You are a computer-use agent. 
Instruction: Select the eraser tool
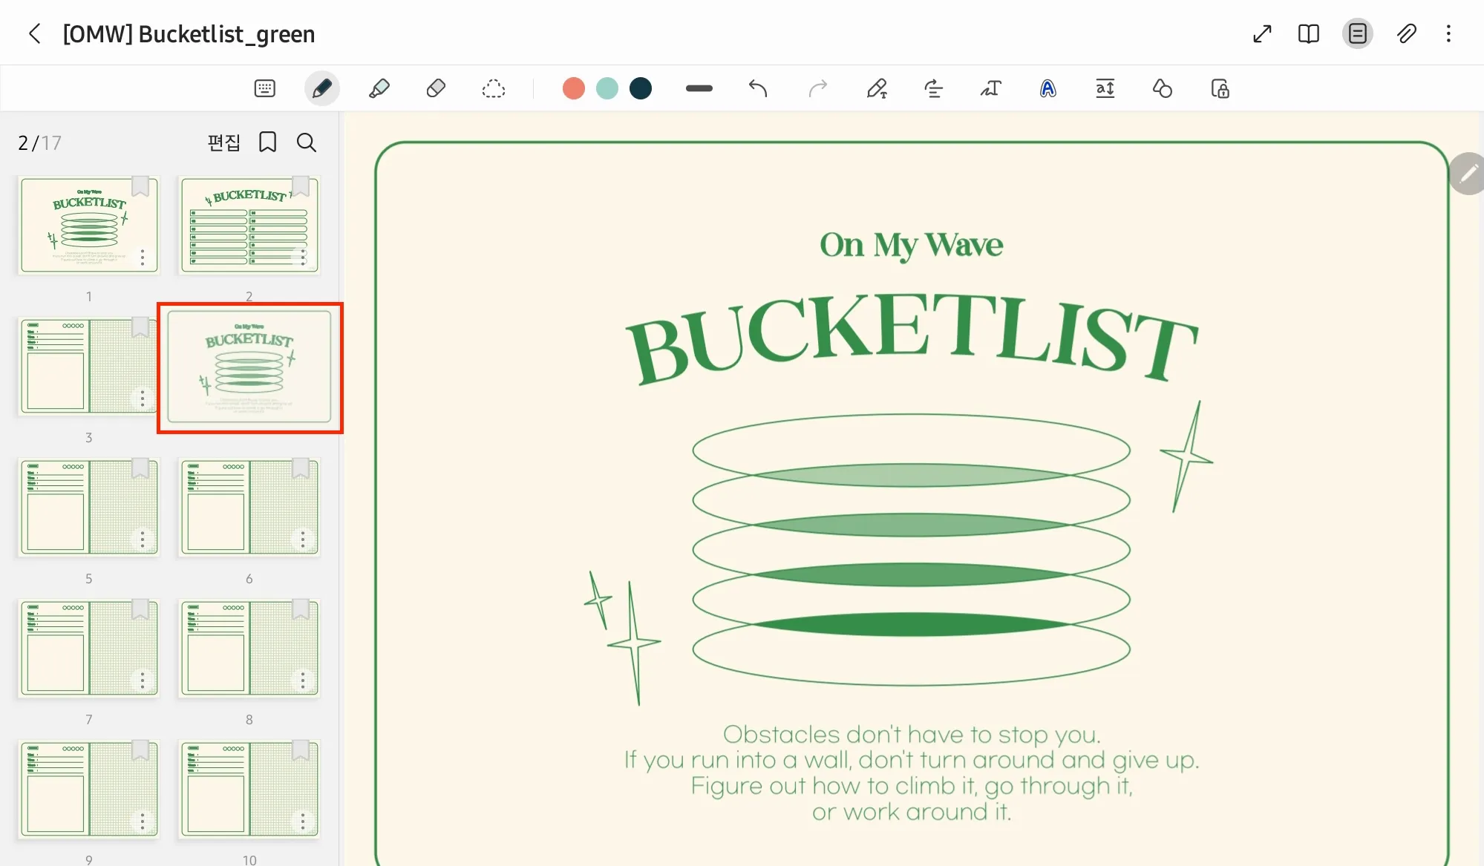436,89
